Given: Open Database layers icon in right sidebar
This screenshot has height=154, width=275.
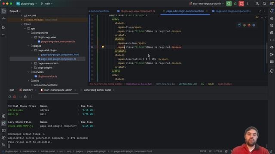Looking at the screenshot, I should point(272,26).
